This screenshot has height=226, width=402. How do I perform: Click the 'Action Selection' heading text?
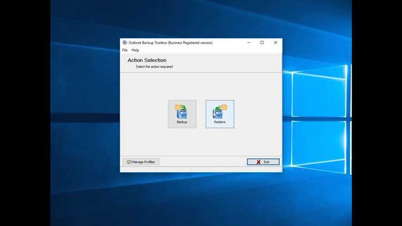click(x=147, y=60)
